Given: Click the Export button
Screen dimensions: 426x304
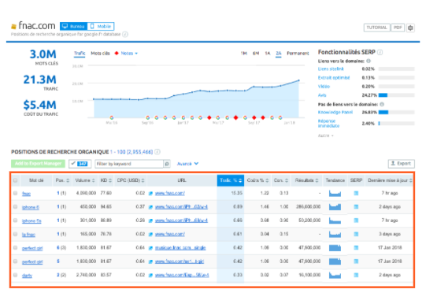Looking at the screenshot, I should coord(401,164).
